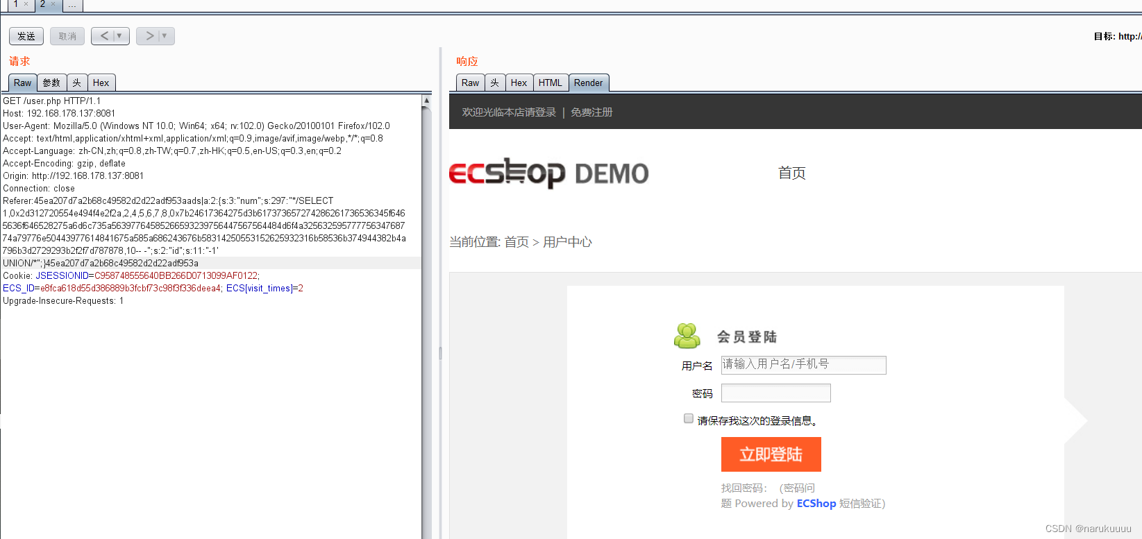Open the forward history dropdown arrow

[x=165, y=36]
